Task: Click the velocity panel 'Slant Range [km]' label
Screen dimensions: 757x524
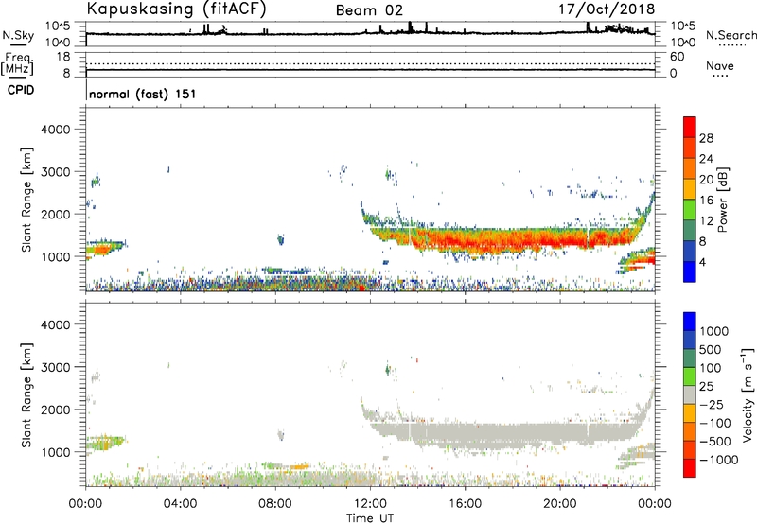Action: click(x=26, y=395)
